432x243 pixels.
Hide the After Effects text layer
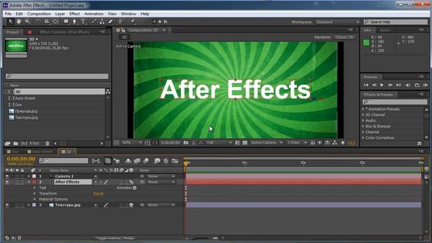click(x=7, y=182)
